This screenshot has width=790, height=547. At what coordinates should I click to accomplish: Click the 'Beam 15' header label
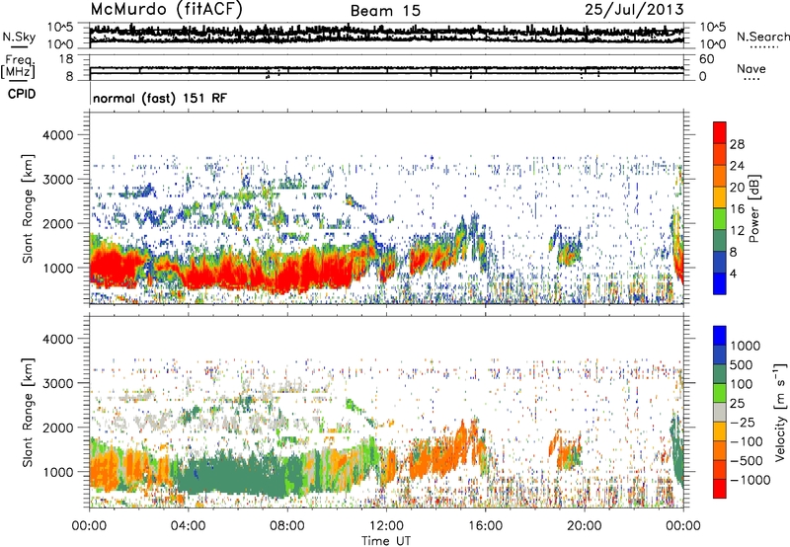click(x=385, y=11)
